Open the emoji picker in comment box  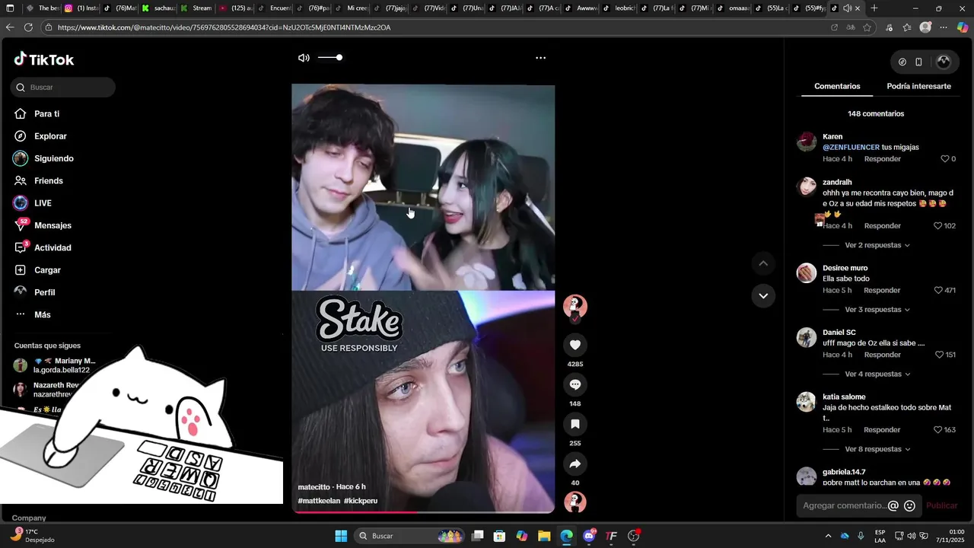[x=909, y=505]
